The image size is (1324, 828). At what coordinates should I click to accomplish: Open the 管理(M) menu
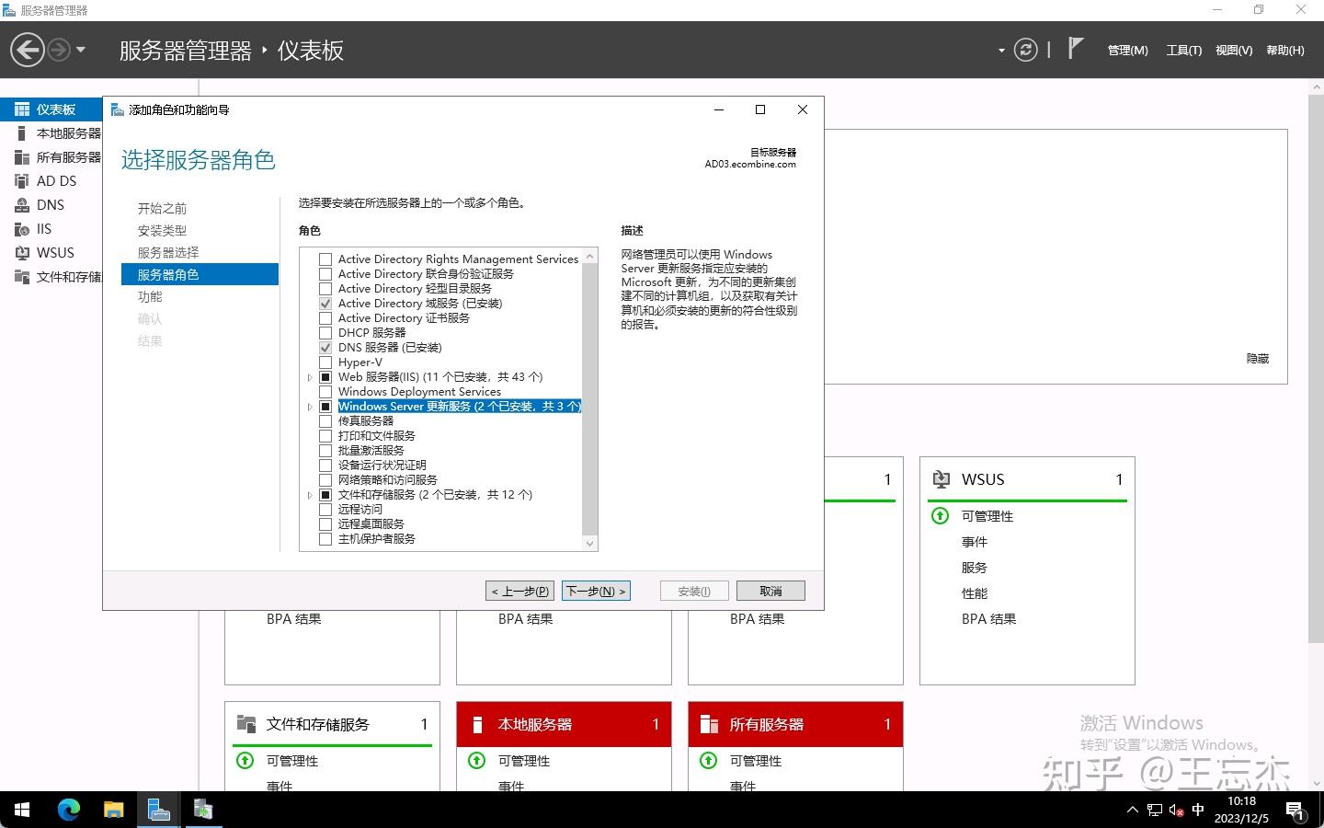1127,51
